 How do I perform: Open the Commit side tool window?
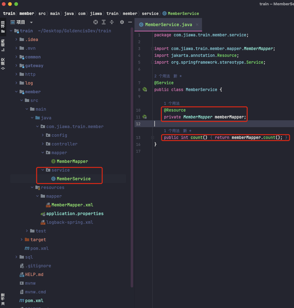click(x=3, y=64)
